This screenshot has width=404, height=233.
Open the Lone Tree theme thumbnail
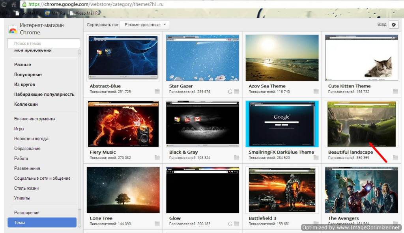tap(123, 190)
